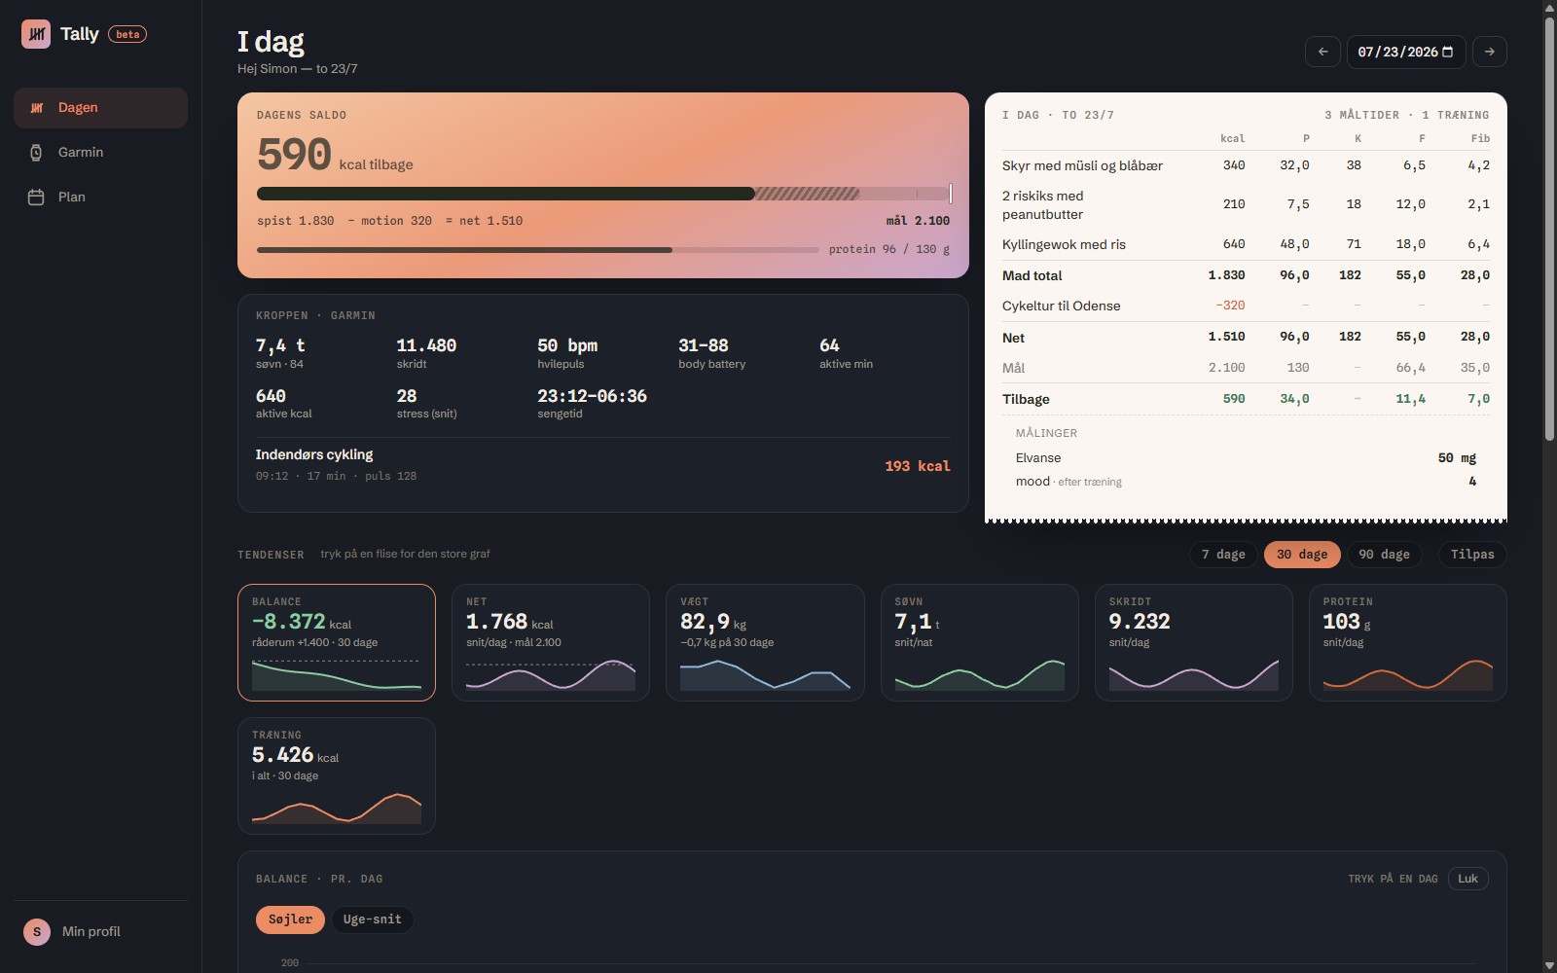The height and width of the screenshot is (973, 1557).
Task: Open the Dagen page
Action: [x=100, y=108]
